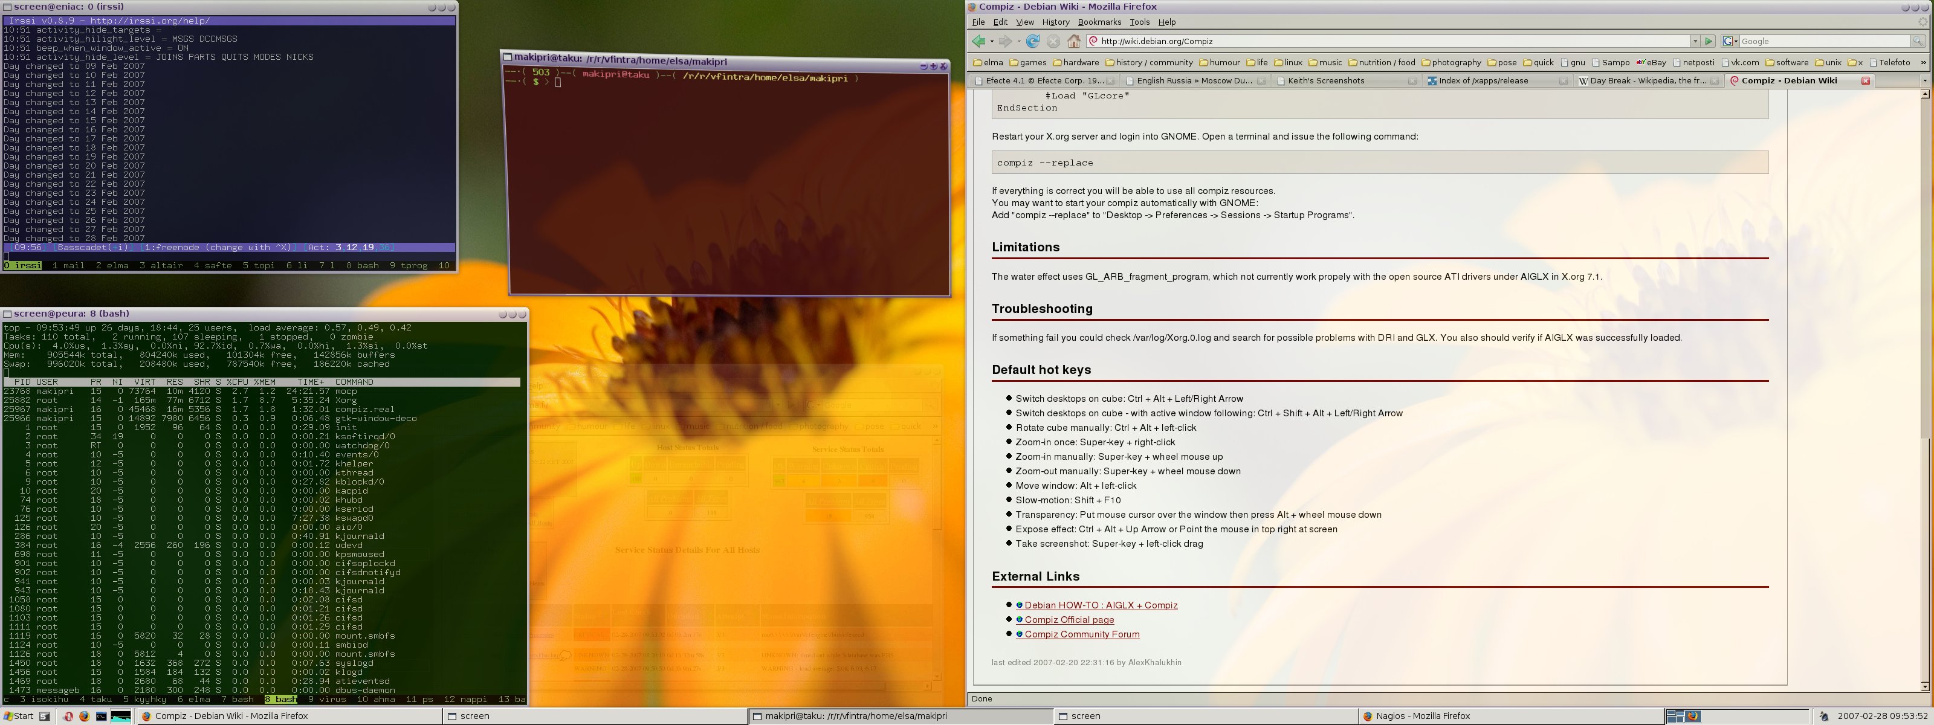This screenshot has width=1934, height=725.
Task: Click the 'Xorg' process row in top window
Action: point(262,400)
